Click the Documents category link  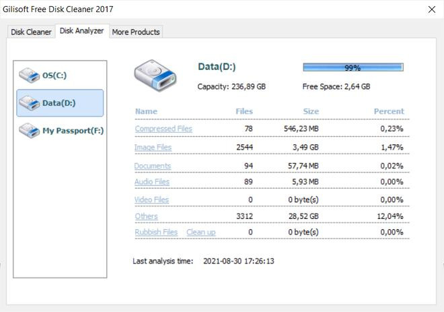click(x=153, y=166)
